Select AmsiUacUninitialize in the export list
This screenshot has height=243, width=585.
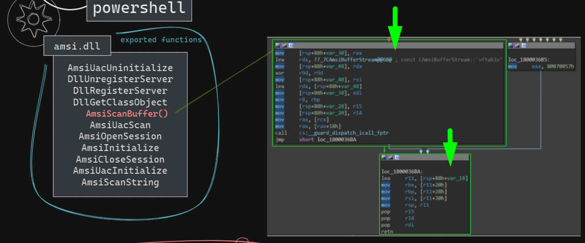coord(120,68)
